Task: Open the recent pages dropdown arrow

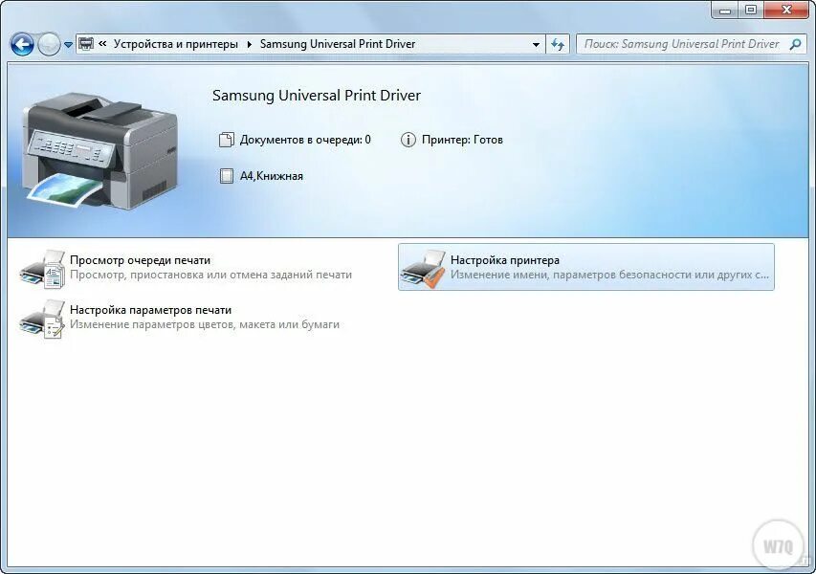Action: tap(68, 45)
